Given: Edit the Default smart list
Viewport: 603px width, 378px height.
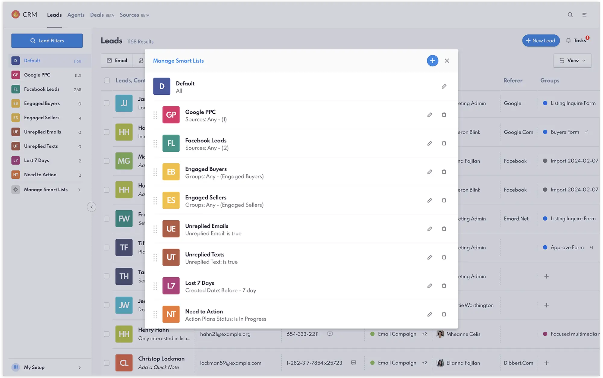Looking at the screenshot, I should 444,87.
